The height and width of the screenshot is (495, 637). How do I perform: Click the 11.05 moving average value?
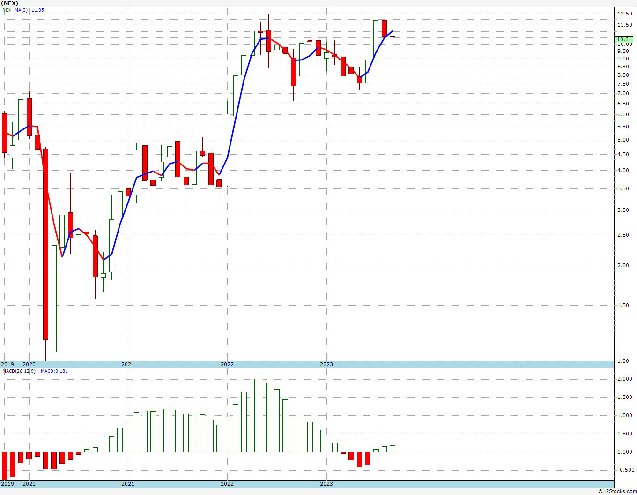(38, 10)
